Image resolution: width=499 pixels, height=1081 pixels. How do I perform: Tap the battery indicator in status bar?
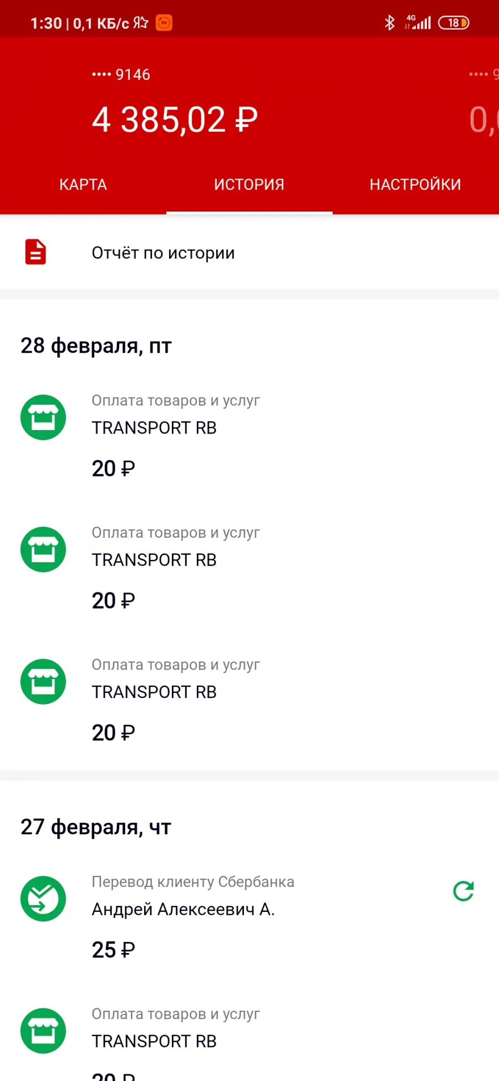click(454, 23)
